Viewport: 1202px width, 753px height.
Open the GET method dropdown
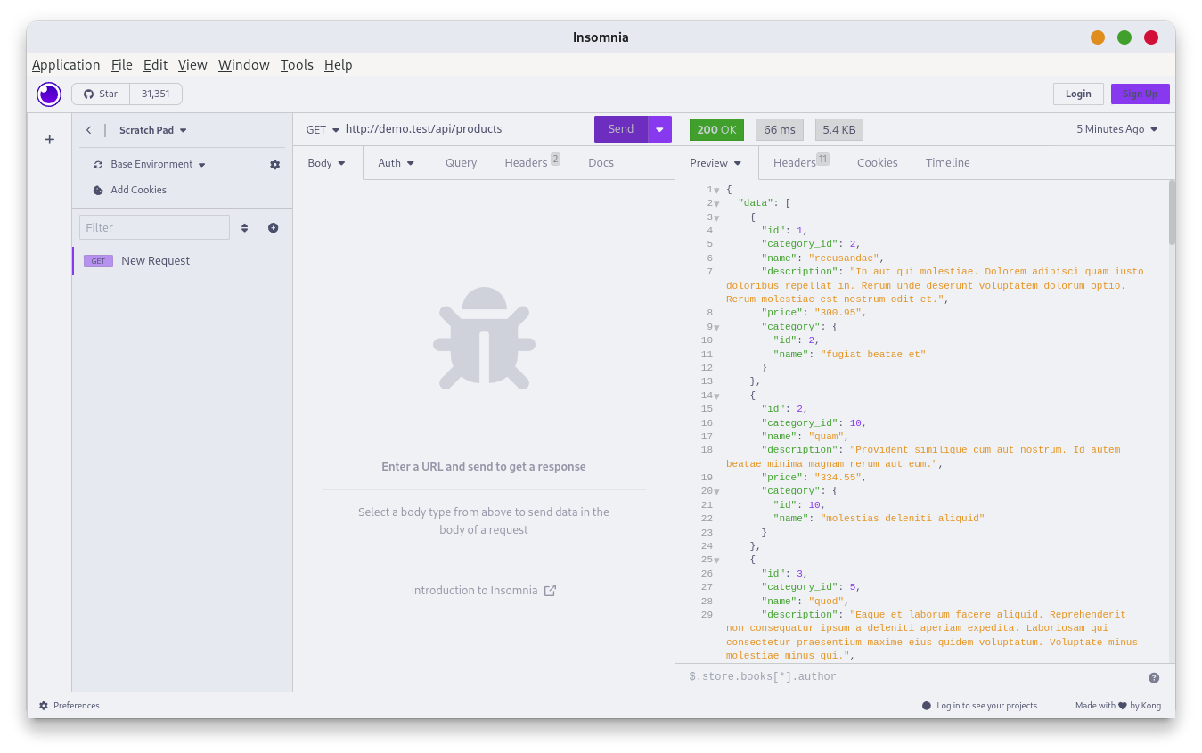point(323,129)
